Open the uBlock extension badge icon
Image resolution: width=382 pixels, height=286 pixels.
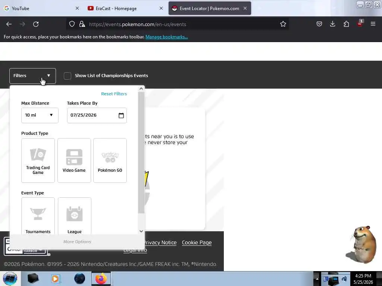(360, 23)
